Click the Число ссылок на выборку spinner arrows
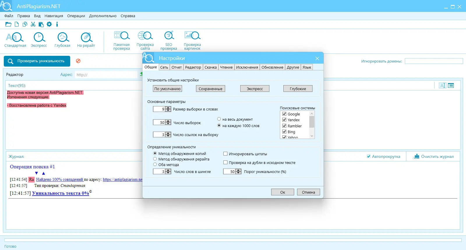Image resolution: width=466 pixels, height=250 pixels. (168, 135)
